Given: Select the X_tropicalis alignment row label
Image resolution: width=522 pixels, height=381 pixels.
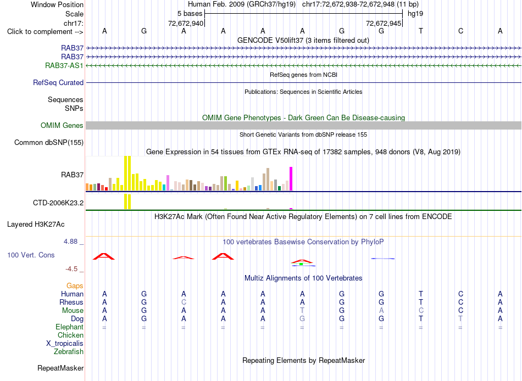Looking at the screenshot, I should (65, 344).
